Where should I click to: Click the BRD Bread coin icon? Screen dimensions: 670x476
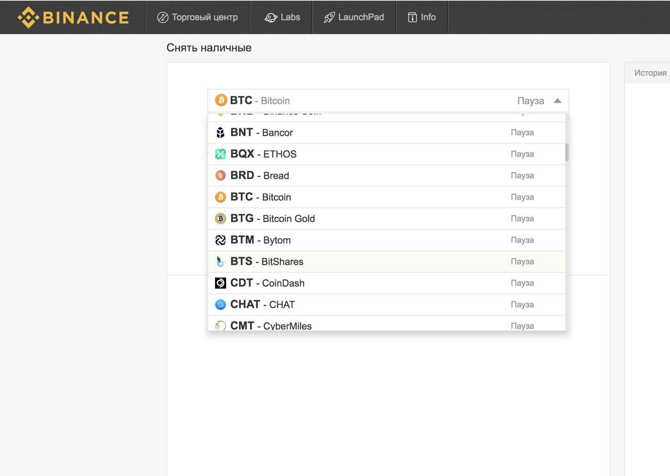pos(220,175)
